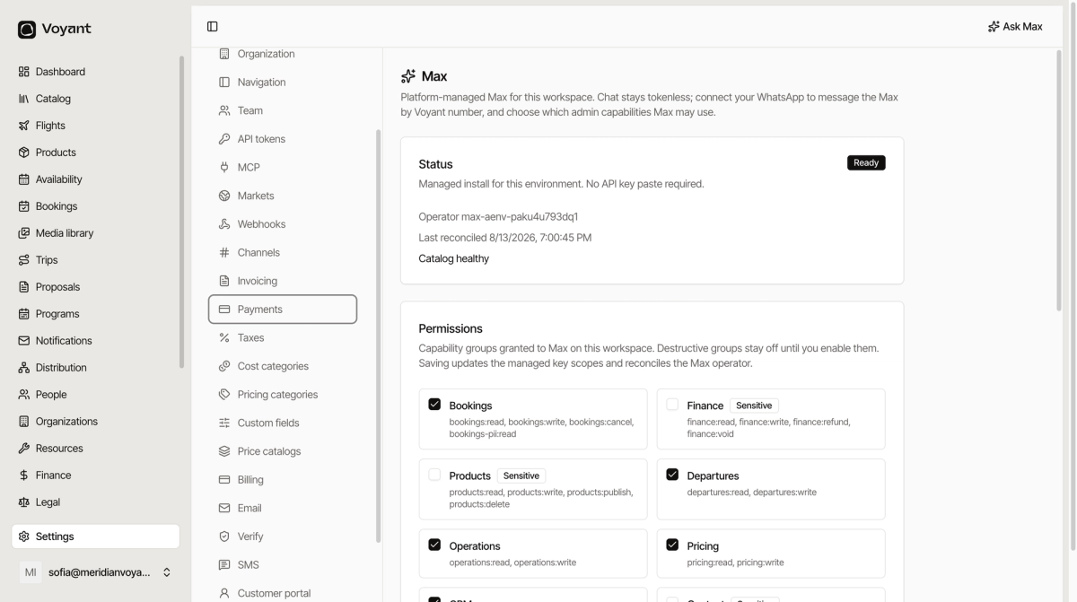1077x602 pixels.
Task: Open SMS settings
Action: tap(283, 565)
